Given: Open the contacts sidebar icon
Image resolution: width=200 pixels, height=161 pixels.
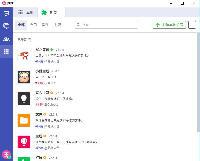Looking at the screenshot, I should (6, 39).
